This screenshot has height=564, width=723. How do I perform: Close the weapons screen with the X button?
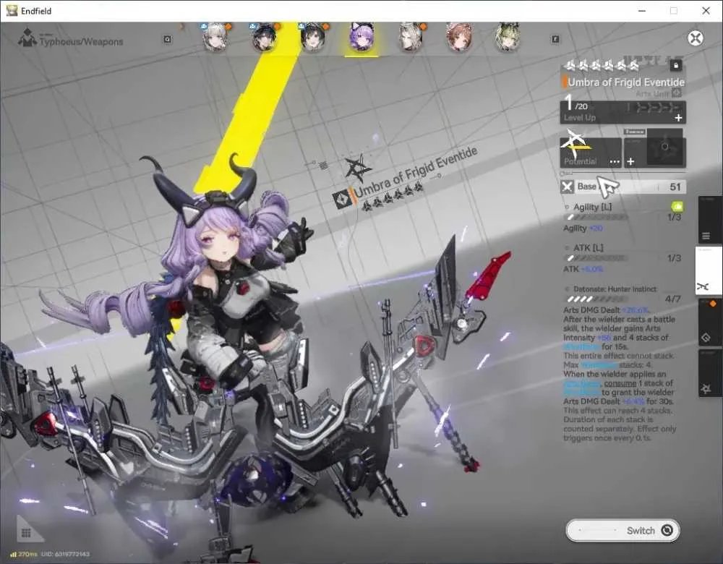pos(696,38)
